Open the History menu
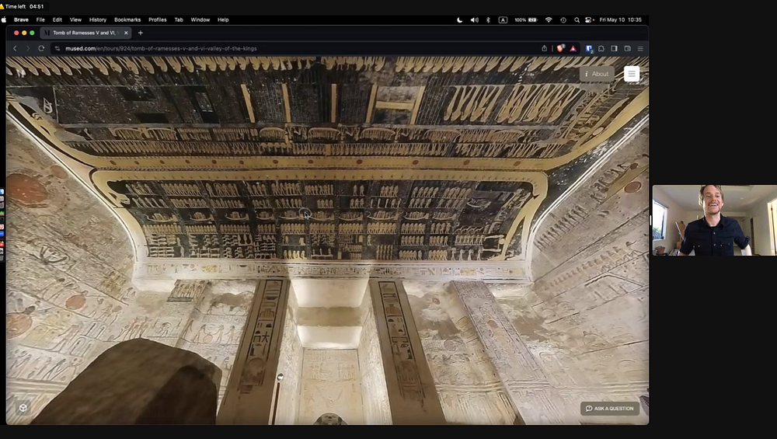 pyautogui.click(x=98, y=20)
